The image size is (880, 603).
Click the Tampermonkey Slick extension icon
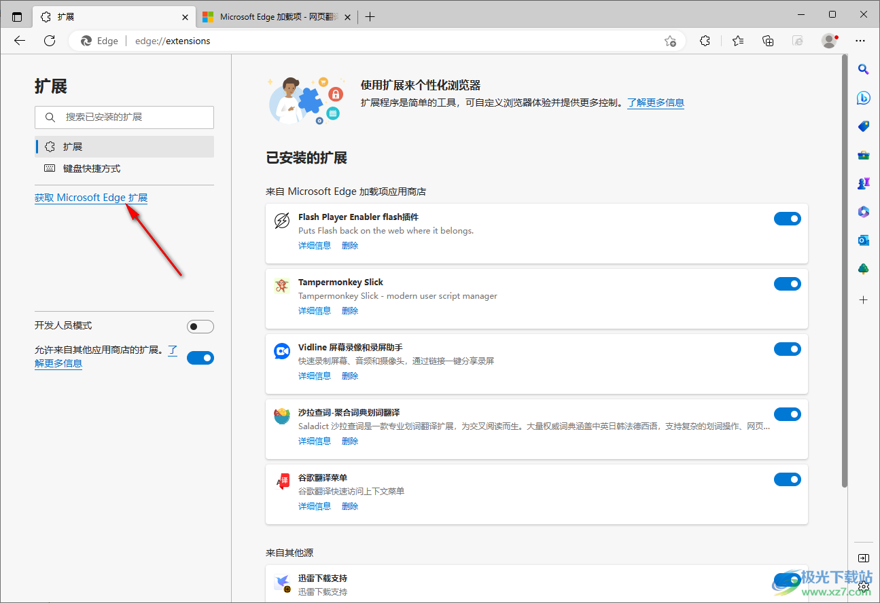coord(281,286)
